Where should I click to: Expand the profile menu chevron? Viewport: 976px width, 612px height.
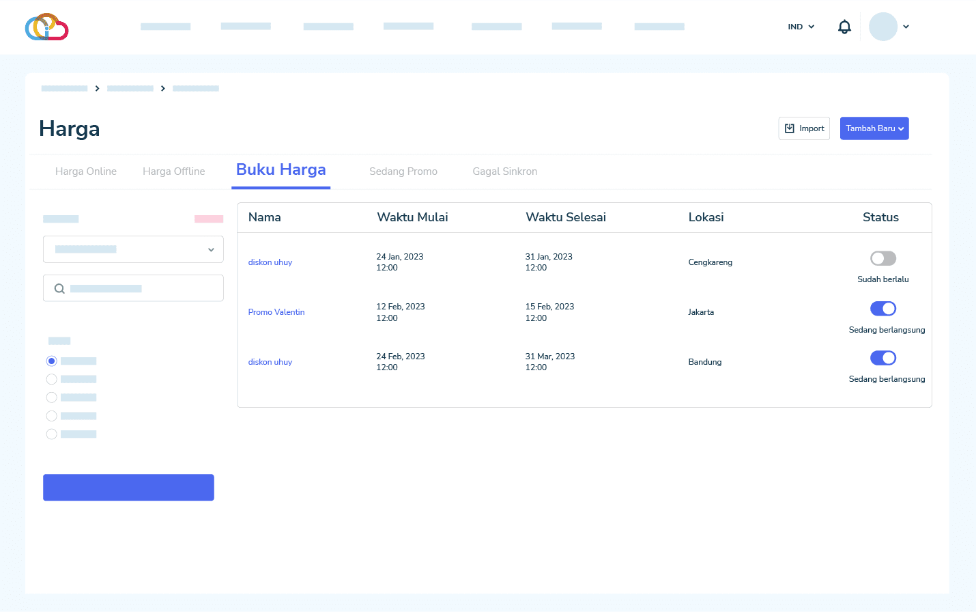[906, 27]
